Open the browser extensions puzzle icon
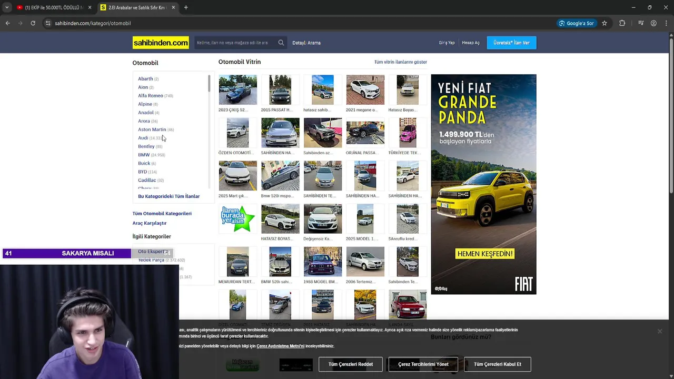Viewport: 674px width, 379px height. coord(622,23)
